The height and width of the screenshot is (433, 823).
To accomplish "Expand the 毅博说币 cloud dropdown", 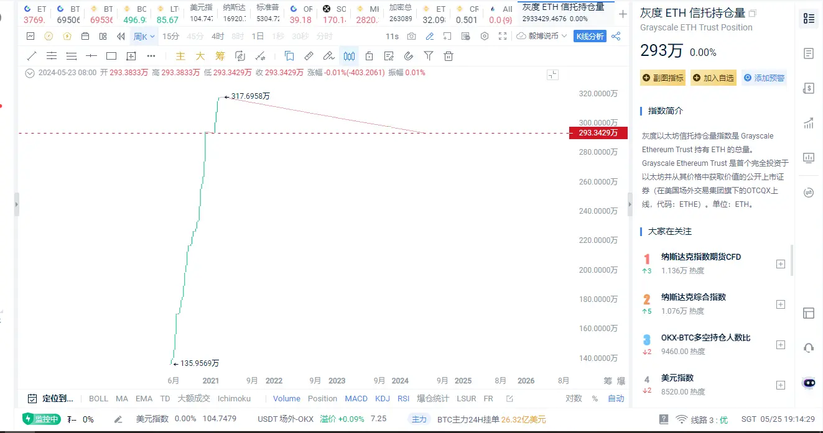I will [542, 37].
